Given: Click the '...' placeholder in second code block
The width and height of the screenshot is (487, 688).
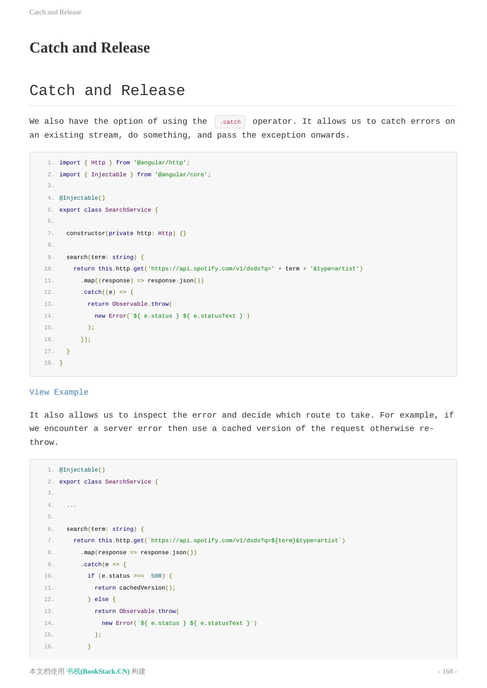Looking at the screenshot, I should [x=72, y=505].
